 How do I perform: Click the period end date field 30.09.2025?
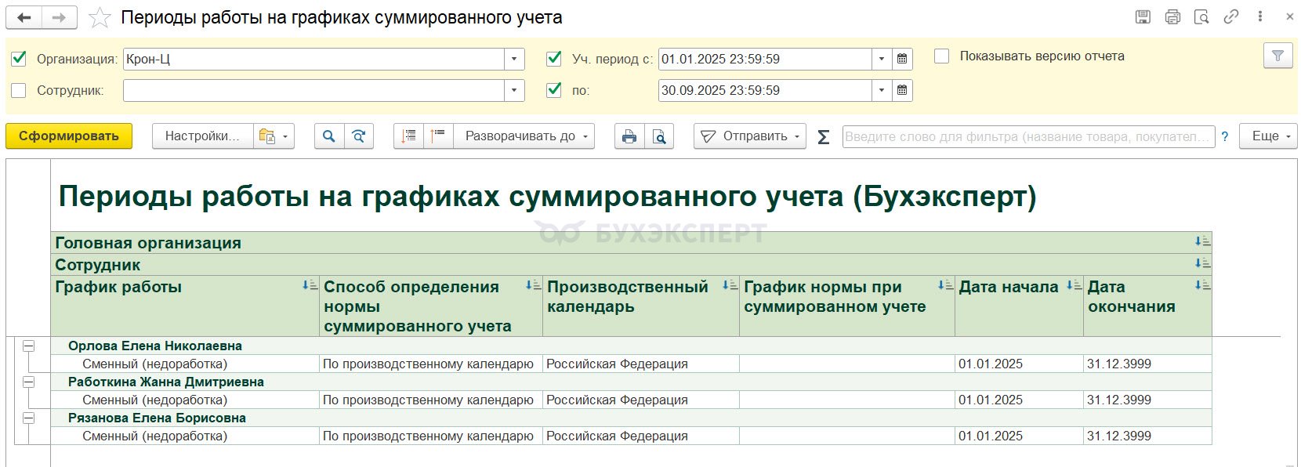[765, 90]
